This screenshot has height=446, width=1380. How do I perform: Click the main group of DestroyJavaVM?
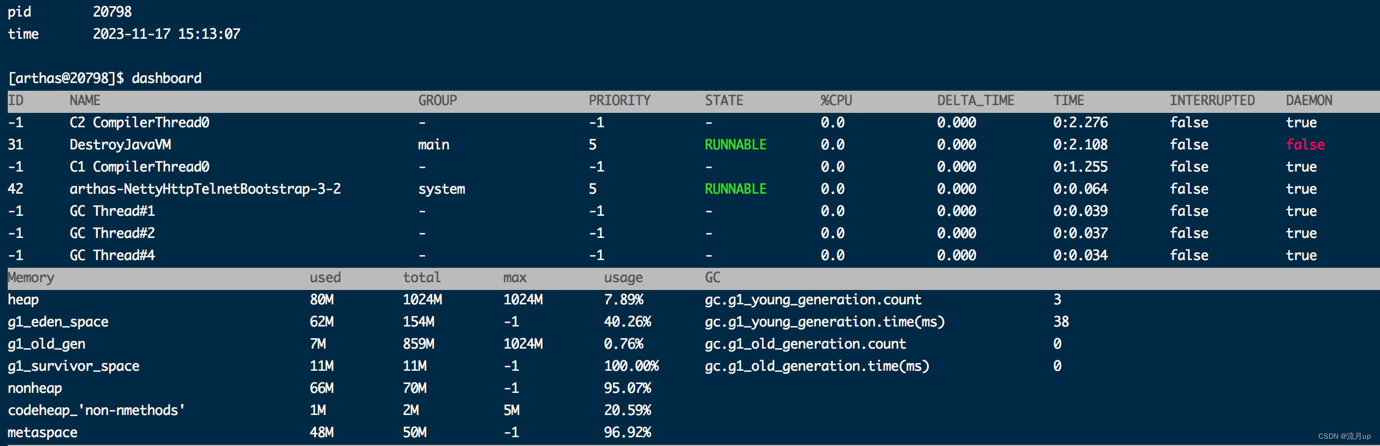(x=434, y=144)
